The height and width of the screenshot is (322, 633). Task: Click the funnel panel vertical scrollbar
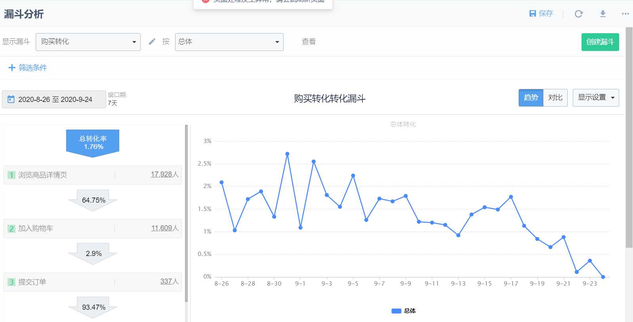click(x=186, y=213)
